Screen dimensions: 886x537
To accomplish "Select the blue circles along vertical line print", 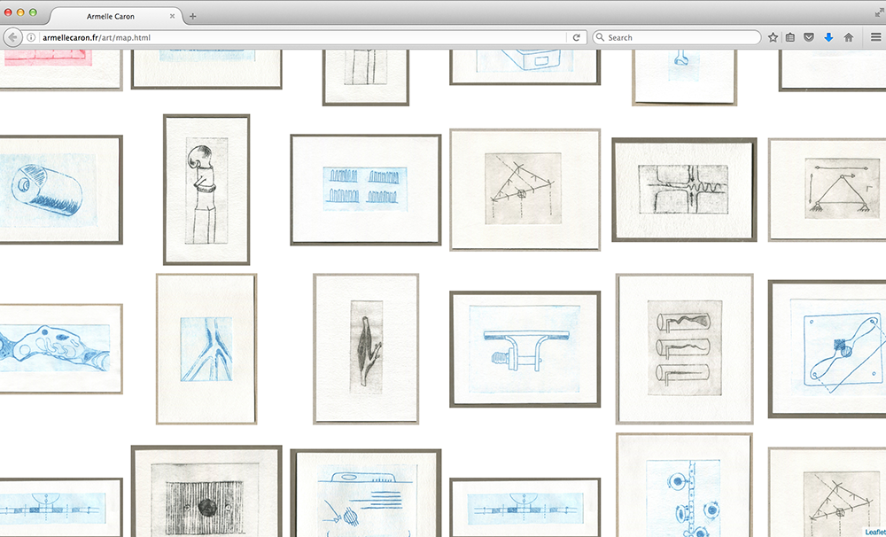I will coord(684,485).
